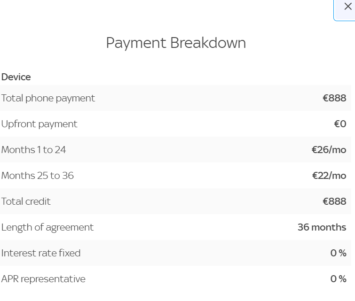Image resolution: width=355 pixels, height=301 pixels.
Task: Click the Upfront payment label
Action: coord(39,124)
